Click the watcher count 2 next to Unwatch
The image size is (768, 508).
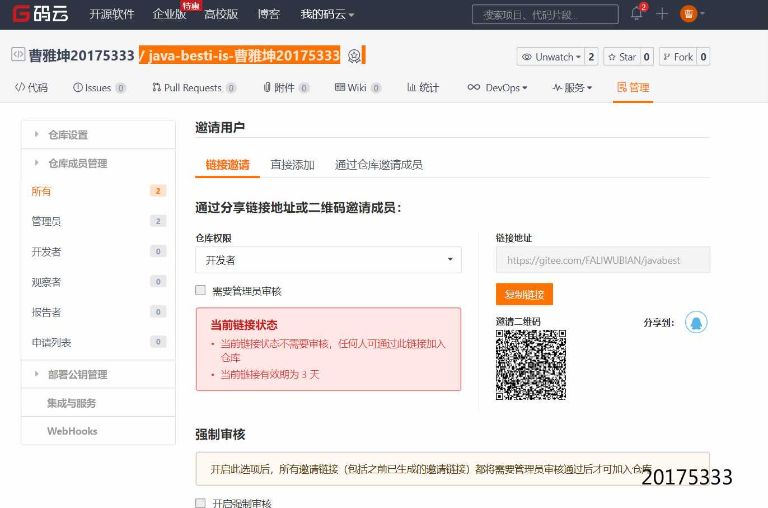pyautogui.click(x=591, y=57)
